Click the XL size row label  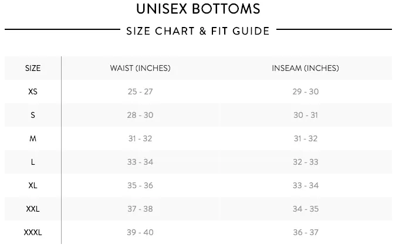pos(33,185)
